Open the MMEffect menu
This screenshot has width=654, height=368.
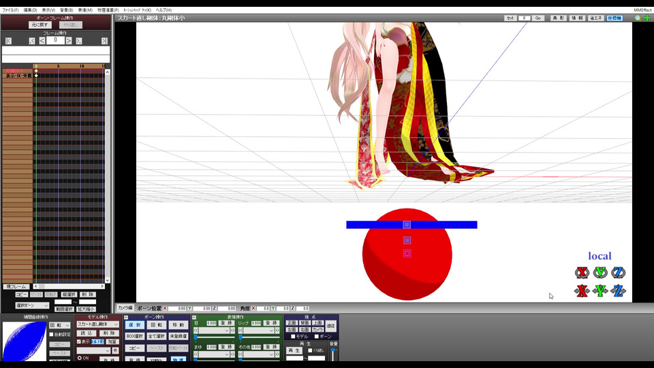(642, 10)
